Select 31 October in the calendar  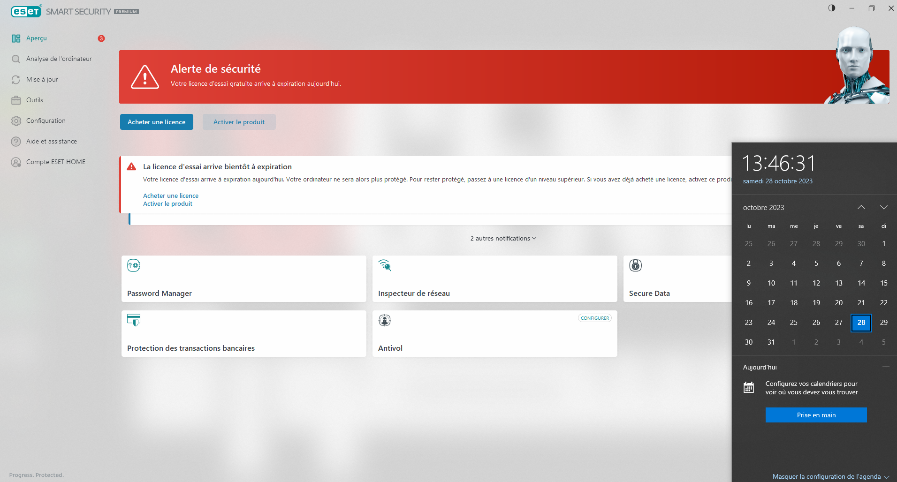tap(771, 342)
